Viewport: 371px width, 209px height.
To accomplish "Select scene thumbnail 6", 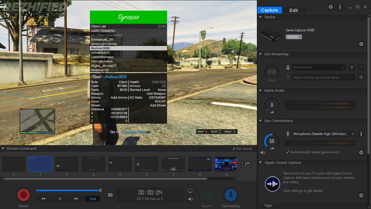I will (x=147, y=164).
